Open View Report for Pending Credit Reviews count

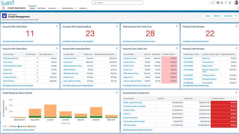(196, 41)
